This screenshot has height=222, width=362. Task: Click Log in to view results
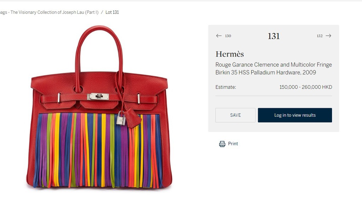point(295,115)
